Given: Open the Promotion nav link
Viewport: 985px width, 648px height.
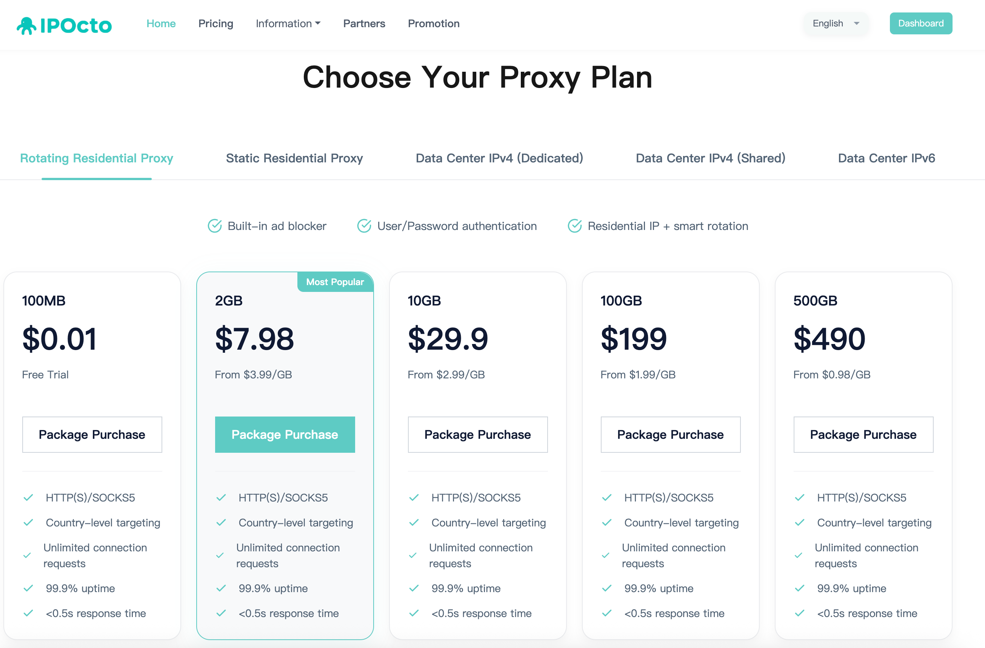Looking at the screenshot, I should tap(433, 23).
